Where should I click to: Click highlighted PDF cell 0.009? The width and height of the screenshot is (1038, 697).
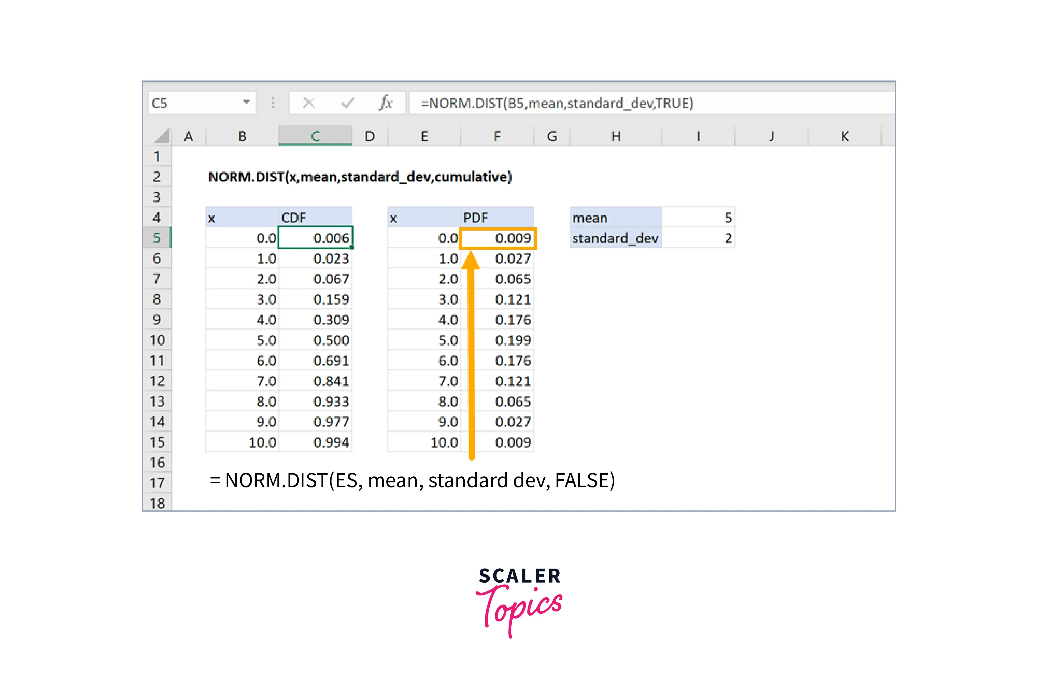[x=497, y=238]
